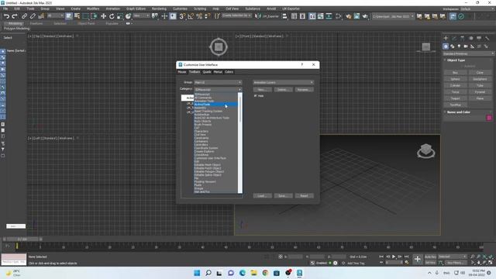
Task: Collapse the Category dropdown in dialog
Action: [218, 90]
